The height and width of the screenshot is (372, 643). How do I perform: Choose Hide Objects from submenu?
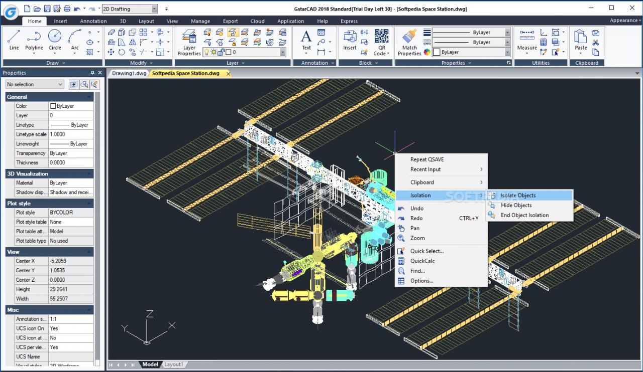tap(530, 205)
